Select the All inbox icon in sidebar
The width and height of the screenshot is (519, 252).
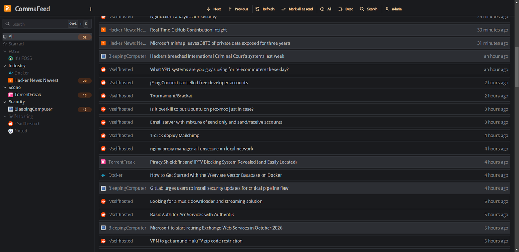coord(5,37)
